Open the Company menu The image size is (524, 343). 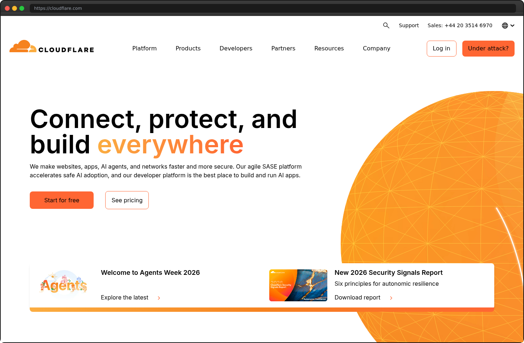pos(376,48)
